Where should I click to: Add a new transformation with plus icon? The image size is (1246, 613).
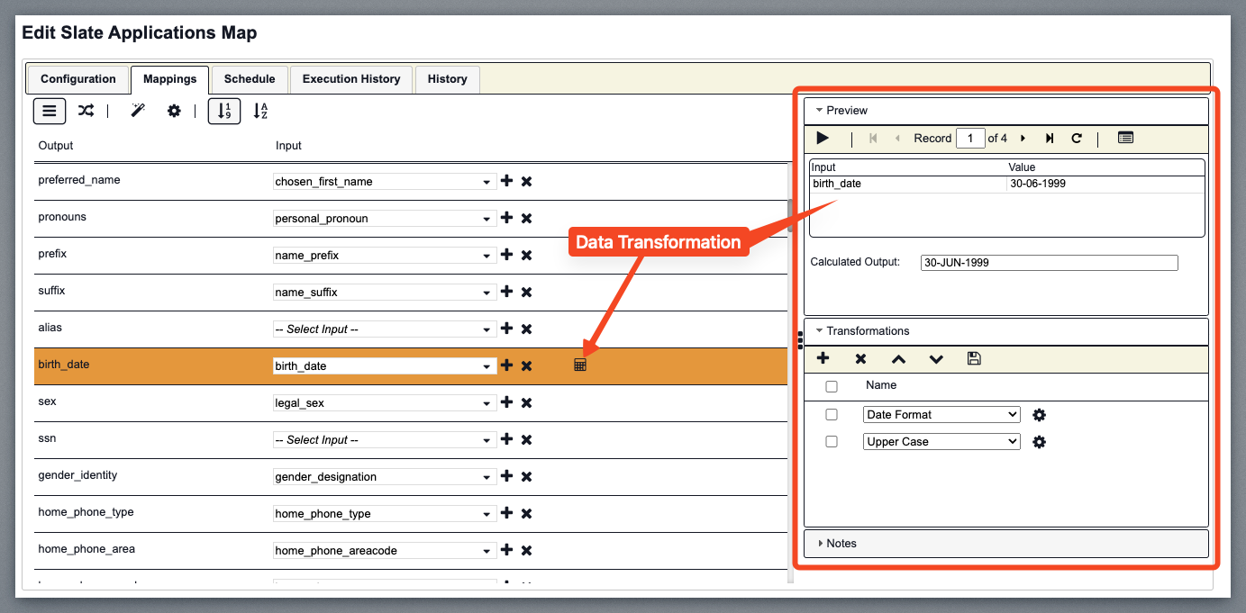(x=823, y=358)
